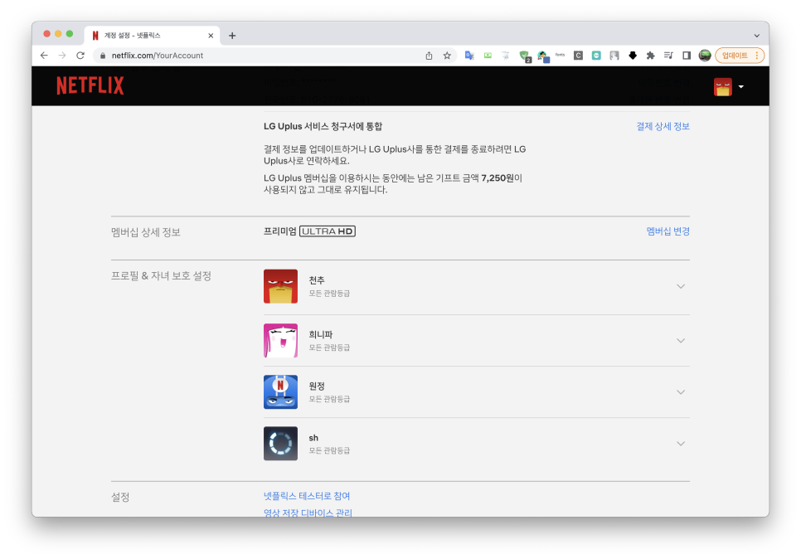
Task: Open 영상 저장 디바이스 관리 link
Action: coord(308,513)
